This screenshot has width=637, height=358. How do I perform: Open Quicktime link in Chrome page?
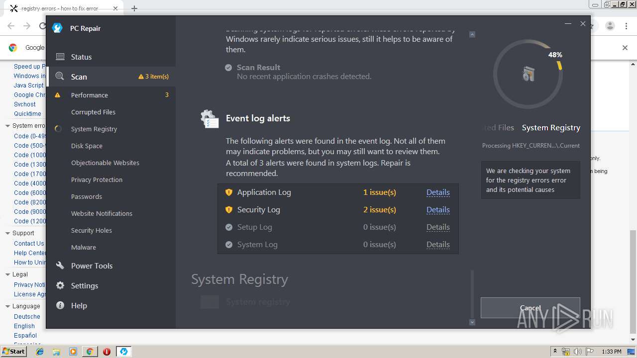[27, 114]
